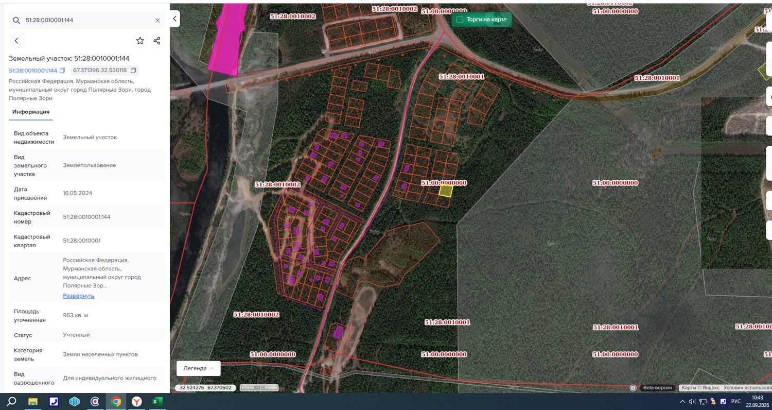Screen dimensions: 772x410
Task: Clear the search query with the X
Action: [157, 20]
